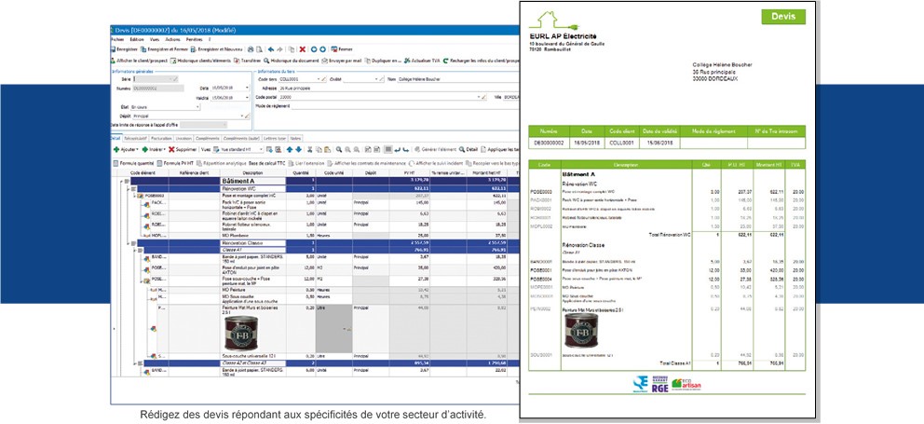Send the quote with Envoyer par mail
Image resolution: width=924 pixels, height=424 pixels.
(328, 61)
